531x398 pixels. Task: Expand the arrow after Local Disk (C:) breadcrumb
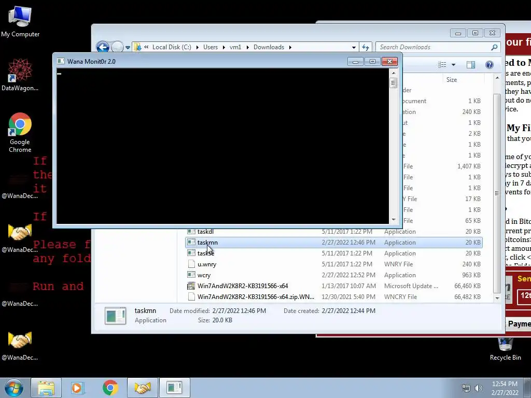click(198, 47)
